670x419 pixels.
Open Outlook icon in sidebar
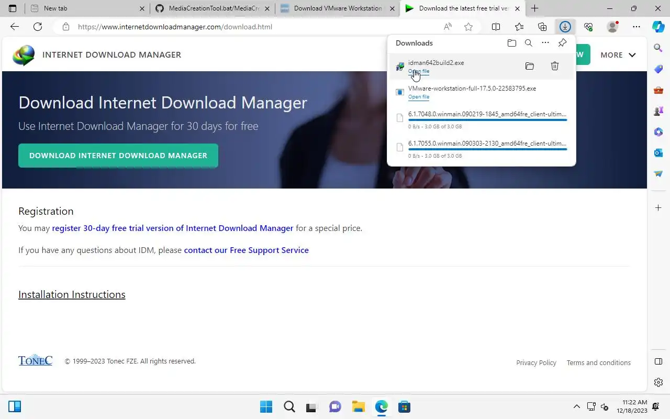click(658, 153)
